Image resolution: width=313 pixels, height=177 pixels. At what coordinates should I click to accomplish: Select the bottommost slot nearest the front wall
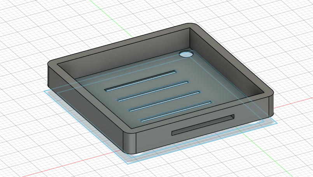tap(176, 111)
